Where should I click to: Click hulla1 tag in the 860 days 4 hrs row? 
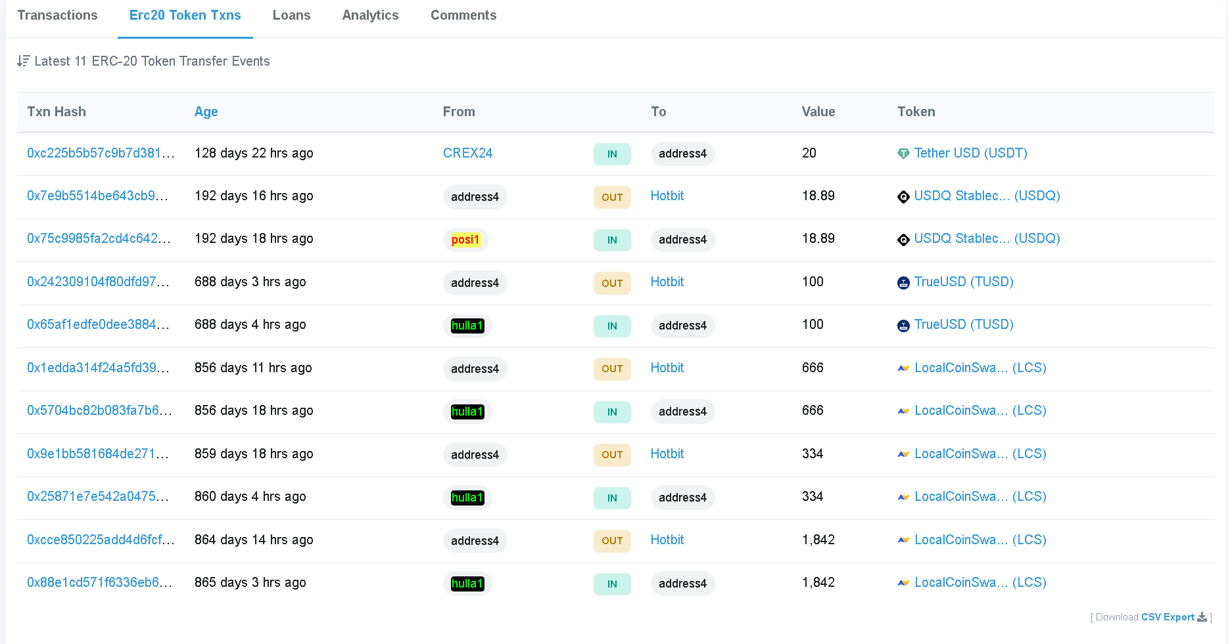467,498
